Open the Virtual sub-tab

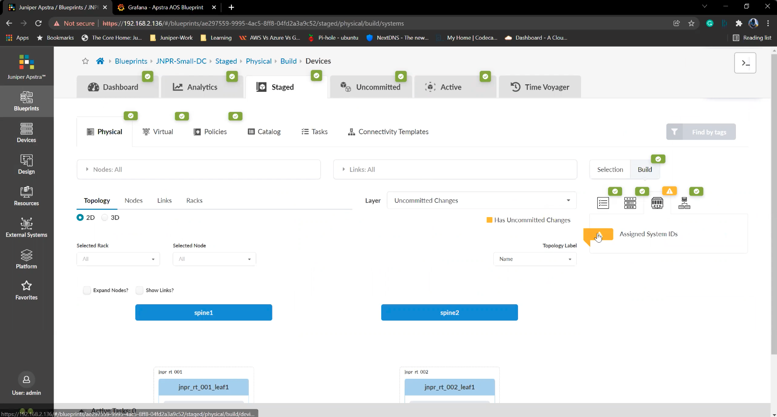(158, 132)
